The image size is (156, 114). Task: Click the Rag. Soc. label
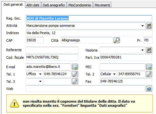point(14,19)
